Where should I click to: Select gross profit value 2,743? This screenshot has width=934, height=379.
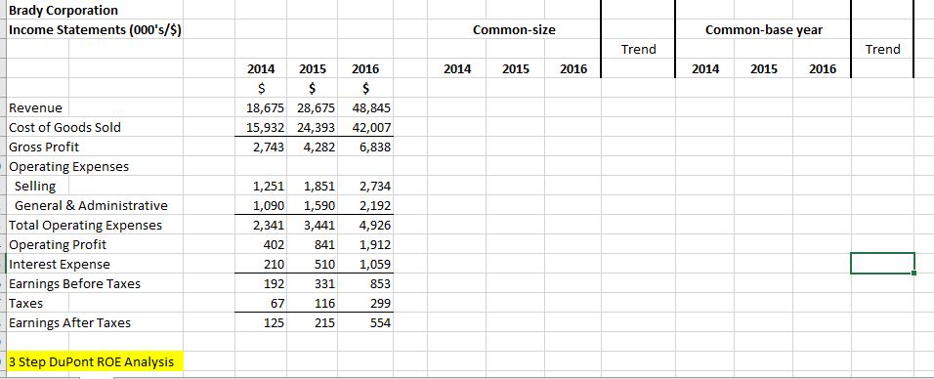pos(270,147)
